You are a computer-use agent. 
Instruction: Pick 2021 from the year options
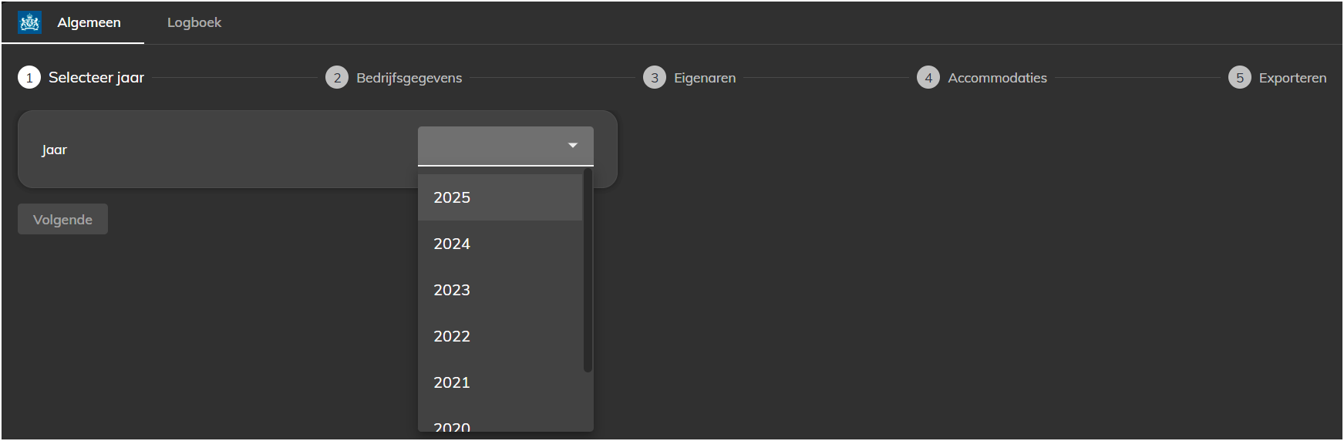(x=500, y=382)
